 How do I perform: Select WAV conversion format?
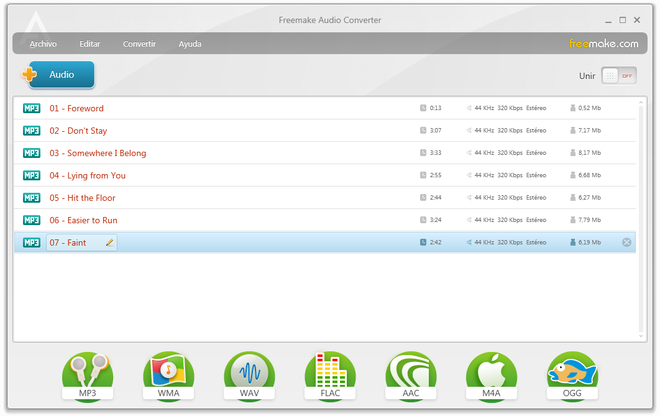coord(249,376)
